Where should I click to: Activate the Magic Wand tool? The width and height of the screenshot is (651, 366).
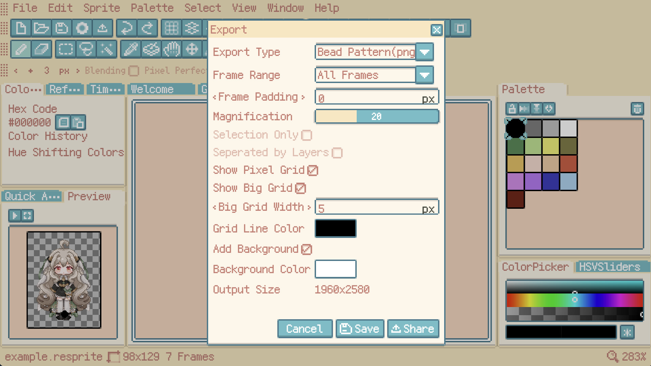point(107,49)
